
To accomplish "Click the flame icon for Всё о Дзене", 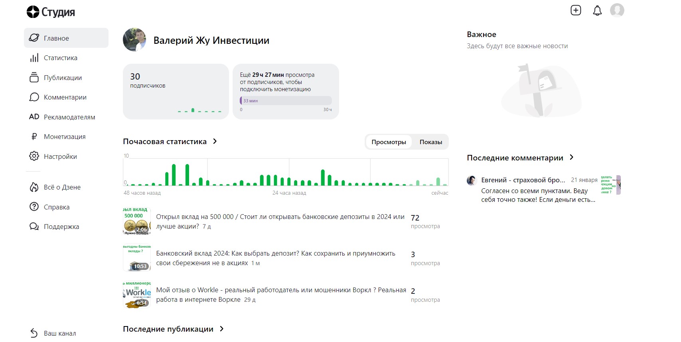I will click(34, 187).
